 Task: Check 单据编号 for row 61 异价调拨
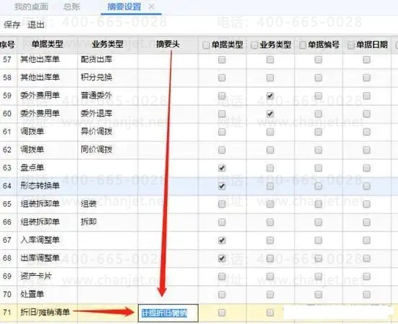point(318,131)
